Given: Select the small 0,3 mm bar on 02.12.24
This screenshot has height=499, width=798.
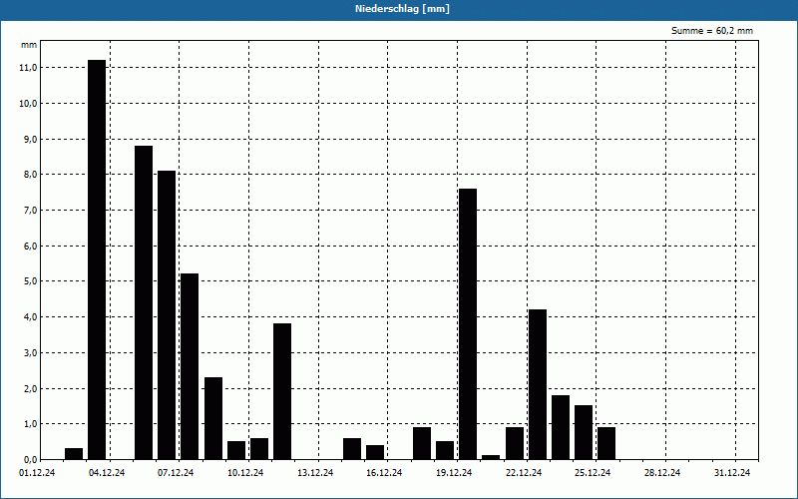Looking at the screenshot, I should click(x=74, y=454).
